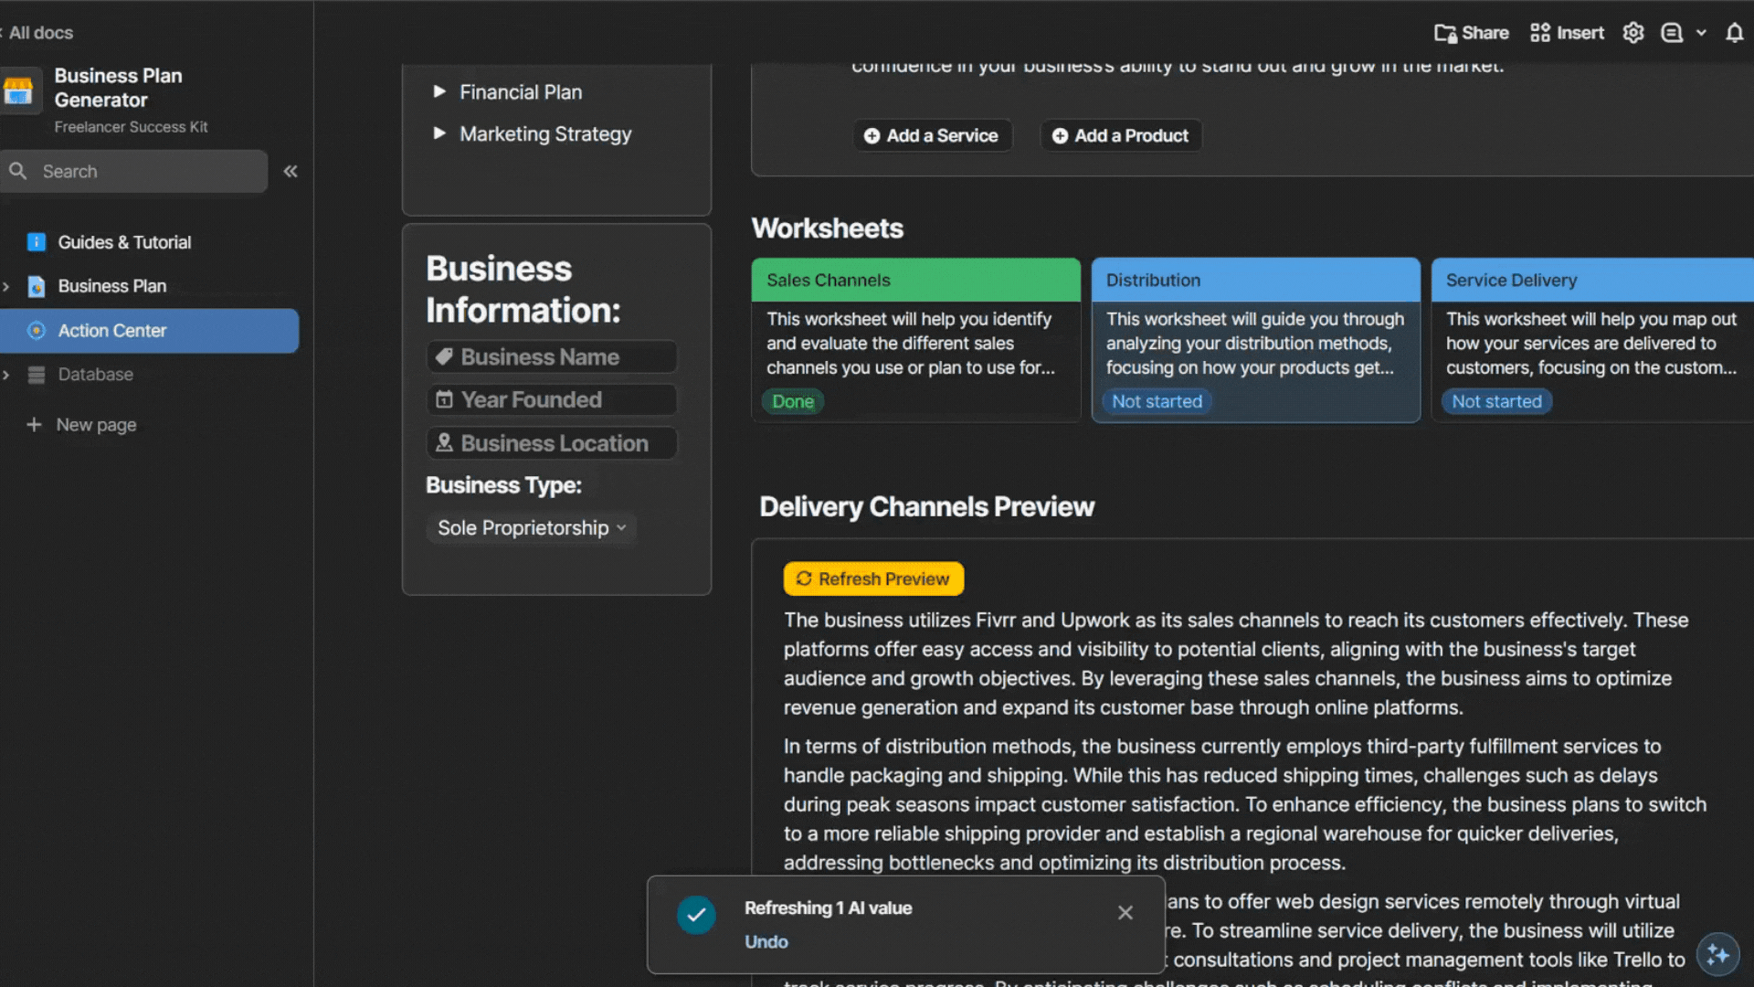Click the Search magnifier icon in sidebar
Screen dimensions: 1754x987
click(x=18, y=170)
